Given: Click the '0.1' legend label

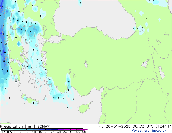Looking at the screenshot, I should click(3, 132).
